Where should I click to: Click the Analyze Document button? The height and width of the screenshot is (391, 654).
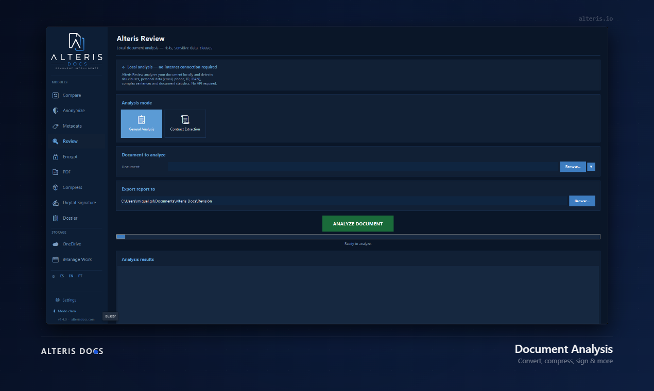tap(358, 224)
